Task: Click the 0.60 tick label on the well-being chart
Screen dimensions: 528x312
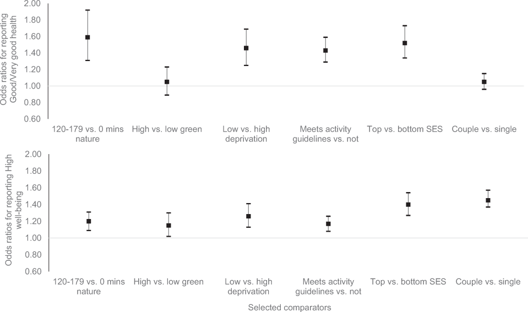Action: (32, 272)
